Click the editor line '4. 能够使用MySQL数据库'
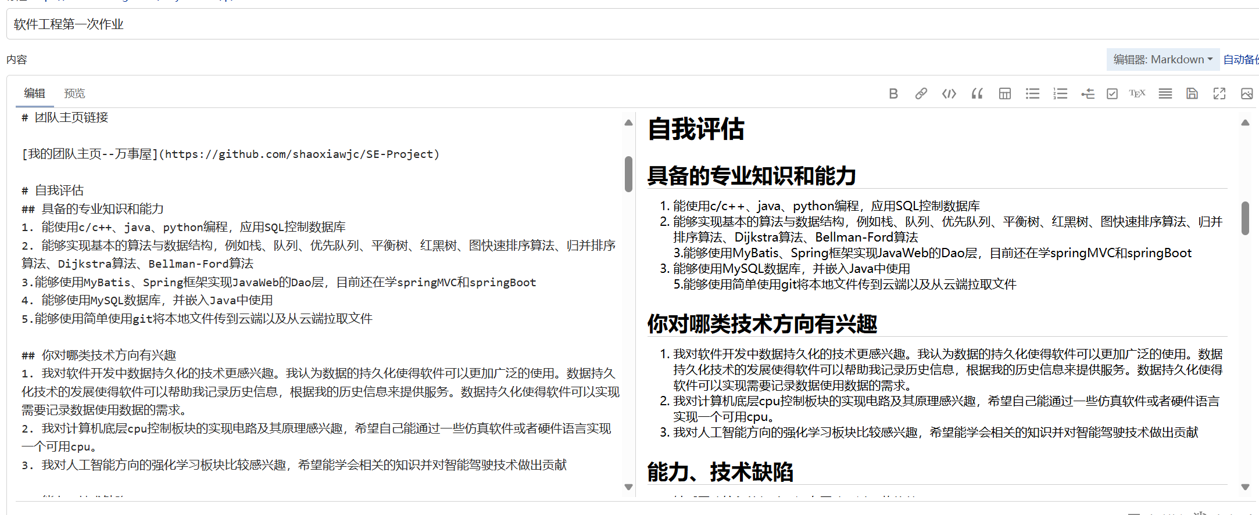The image size is (1259, 515). pyautogui.click(x=147, y=300)
